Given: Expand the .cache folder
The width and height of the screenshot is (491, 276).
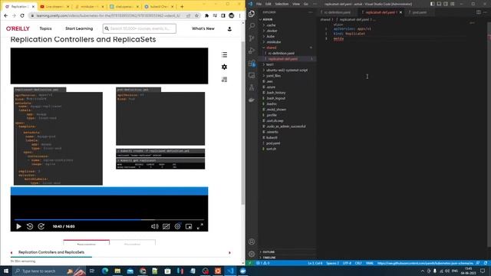Looking at the screenshot, I should pyautogui.click(x=271, y=25).
